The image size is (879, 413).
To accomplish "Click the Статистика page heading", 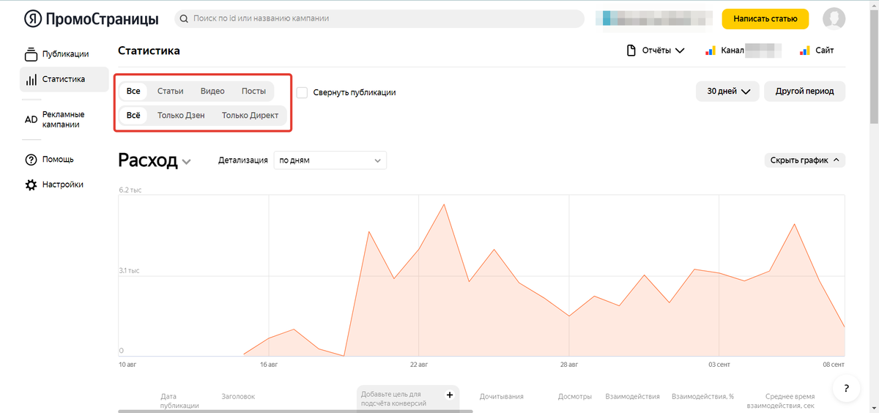I will point(149,51).
